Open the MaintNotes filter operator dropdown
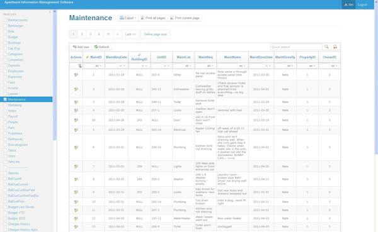 pos(241,65)
